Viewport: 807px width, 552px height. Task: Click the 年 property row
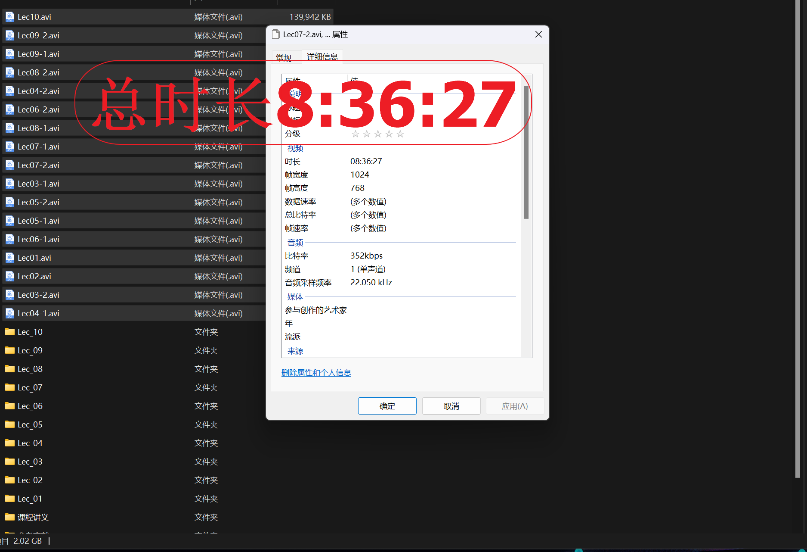pos(401,324)
